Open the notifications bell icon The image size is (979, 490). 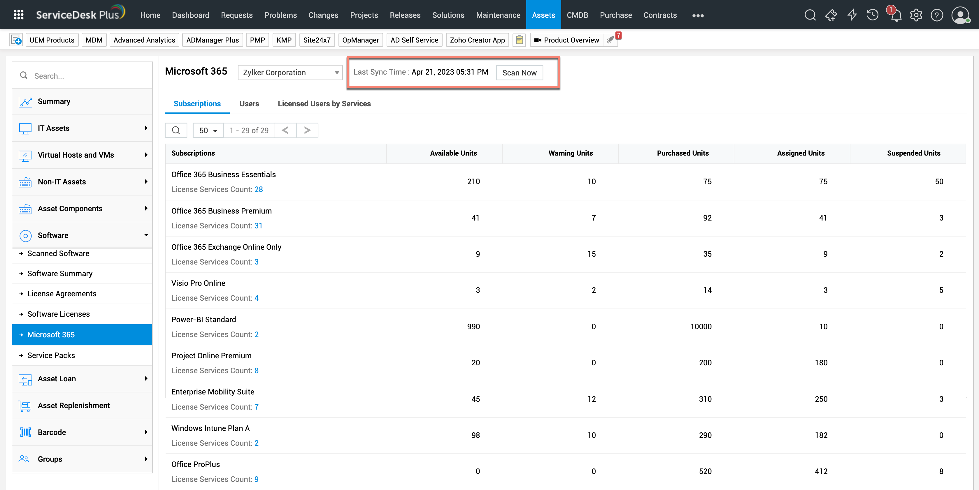[896, 15]
